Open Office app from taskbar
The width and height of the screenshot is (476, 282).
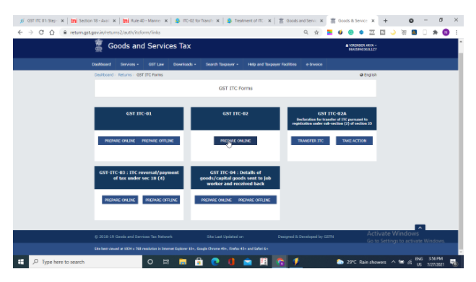tap(231, 262)
